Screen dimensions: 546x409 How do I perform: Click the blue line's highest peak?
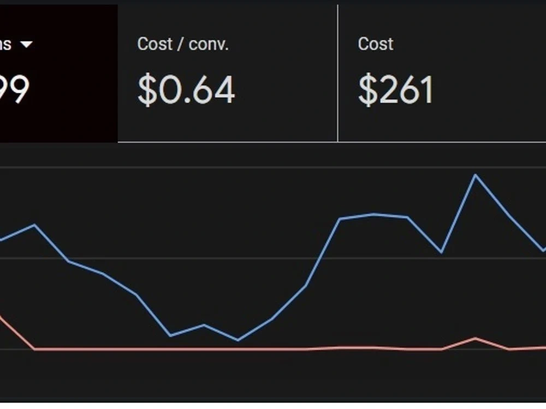coord(476,175)
